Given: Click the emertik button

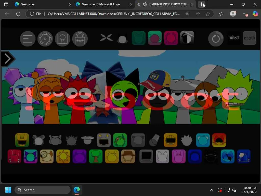Looking at the screenshot, I should click(x=249, y=38).
